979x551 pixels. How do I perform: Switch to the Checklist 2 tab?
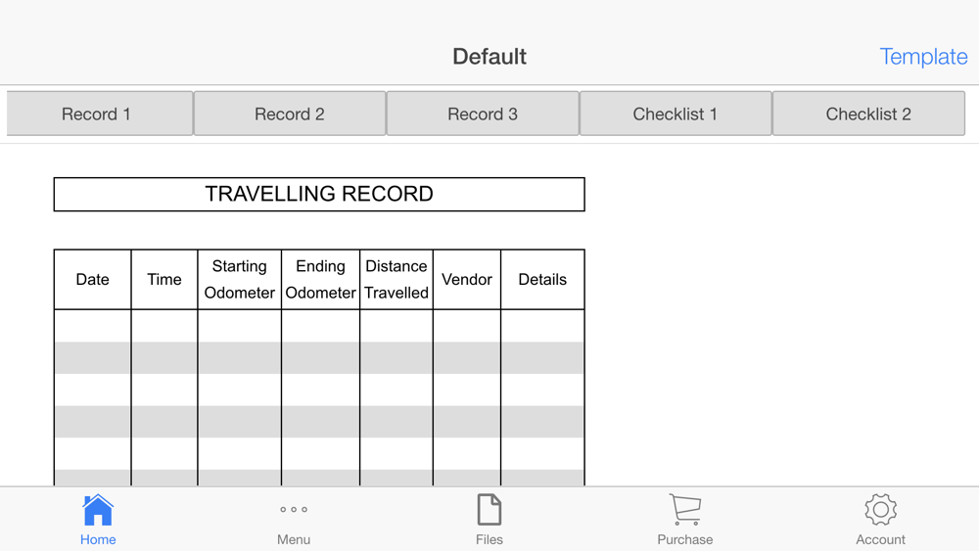pos(868,114)
